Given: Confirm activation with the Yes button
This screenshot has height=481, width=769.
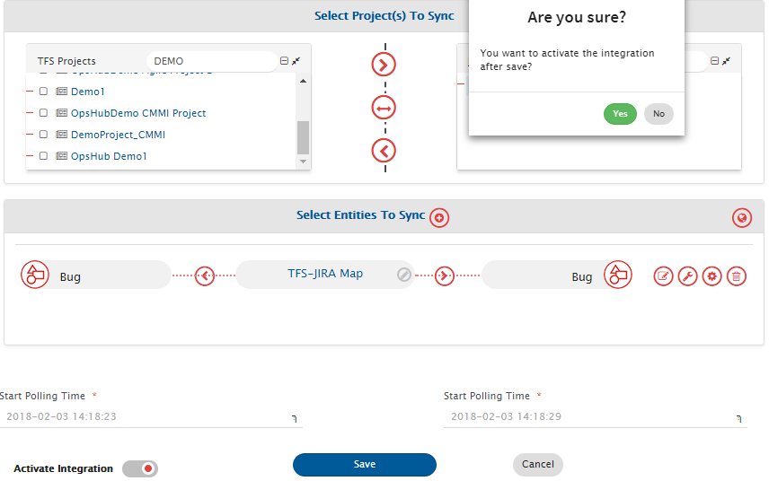Looking at the screenshot, I should click(x=620, y=114).
